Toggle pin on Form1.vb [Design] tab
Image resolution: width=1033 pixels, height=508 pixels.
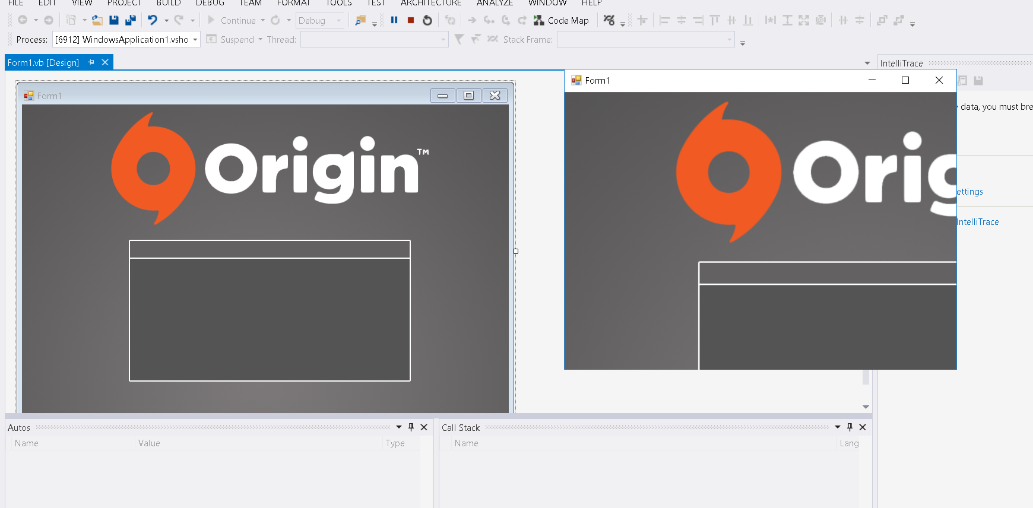click(91, 62)
